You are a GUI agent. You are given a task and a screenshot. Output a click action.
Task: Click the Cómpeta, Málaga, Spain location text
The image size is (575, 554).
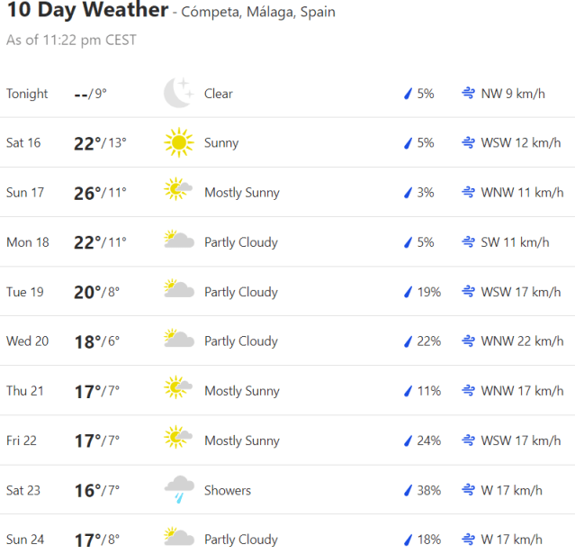258,13
